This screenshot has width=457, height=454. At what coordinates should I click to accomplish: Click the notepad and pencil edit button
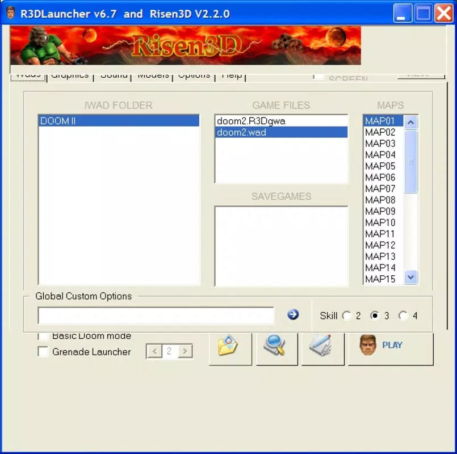click(323, 348)
